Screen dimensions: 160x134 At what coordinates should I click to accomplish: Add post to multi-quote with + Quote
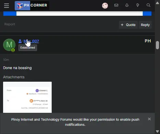(x=128, y=25)
